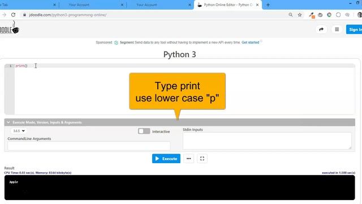Open the more options ellipsis button beside Execute
This screenshot has width=362, height=204.
188,159
